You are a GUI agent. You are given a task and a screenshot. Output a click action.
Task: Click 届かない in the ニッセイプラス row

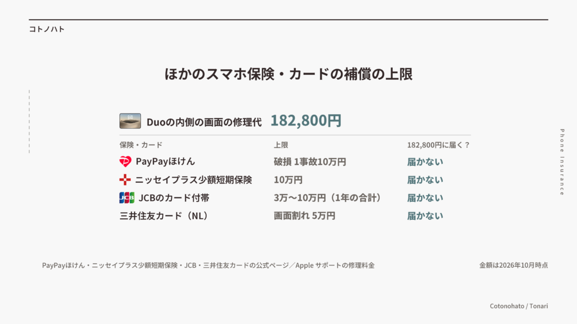click(x=425, y=179)
